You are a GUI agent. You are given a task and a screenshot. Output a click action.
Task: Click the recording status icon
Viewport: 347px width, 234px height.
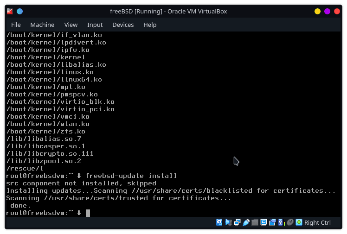point(272,222)
